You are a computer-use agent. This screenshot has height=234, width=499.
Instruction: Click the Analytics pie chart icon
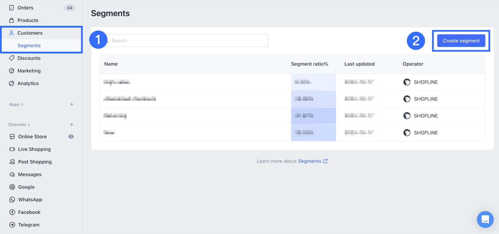point(12,83)
